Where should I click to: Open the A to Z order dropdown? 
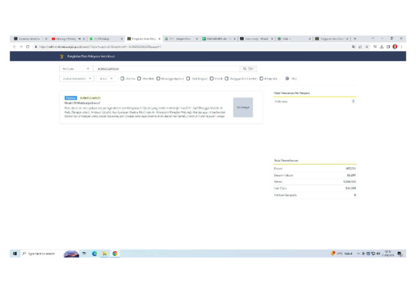(106, 78)
